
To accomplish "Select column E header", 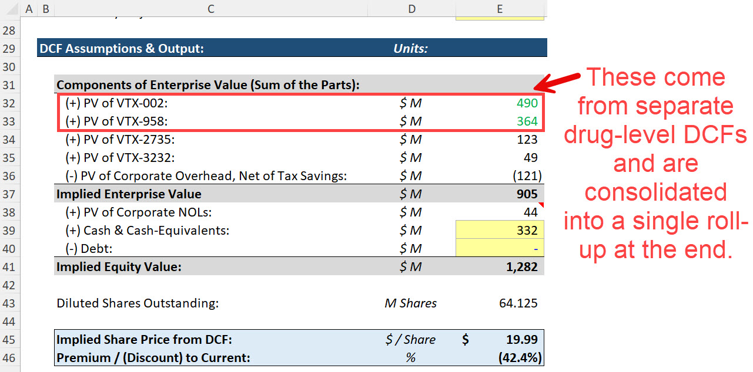I will [500, 8].
